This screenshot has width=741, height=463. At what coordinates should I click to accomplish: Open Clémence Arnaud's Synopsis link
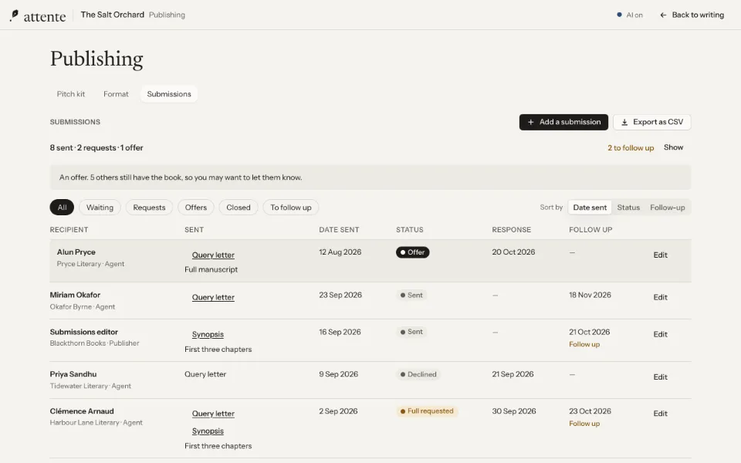208,431
